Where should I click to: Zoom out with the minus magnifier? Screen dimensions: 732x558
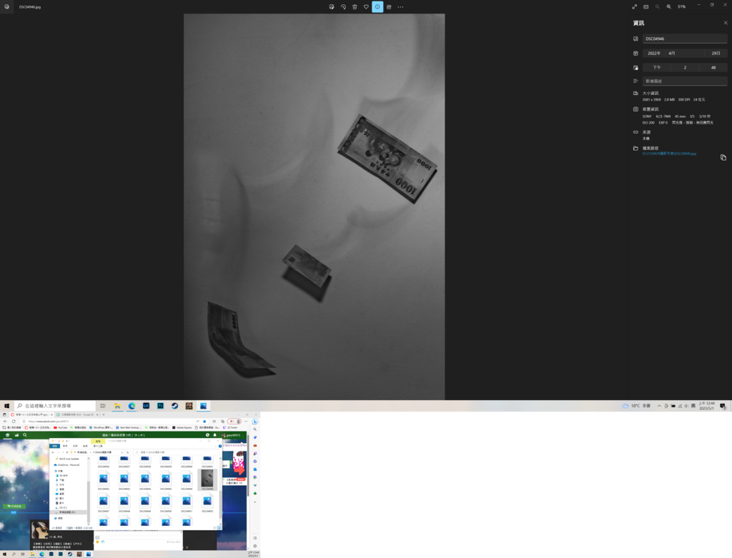(658, 7)
